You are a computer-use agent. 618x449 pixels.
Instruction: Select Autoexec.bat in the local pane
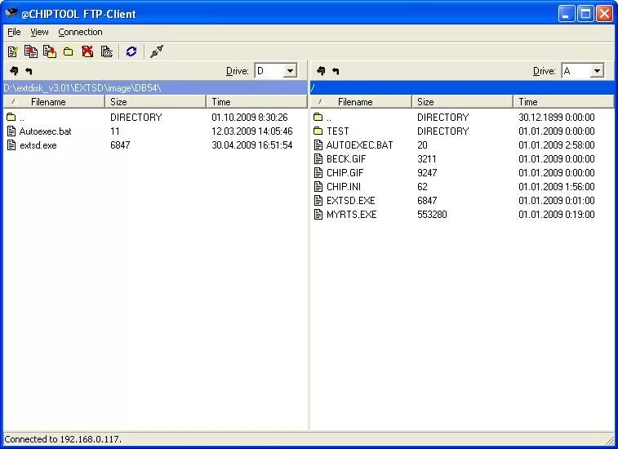(46, 131)
